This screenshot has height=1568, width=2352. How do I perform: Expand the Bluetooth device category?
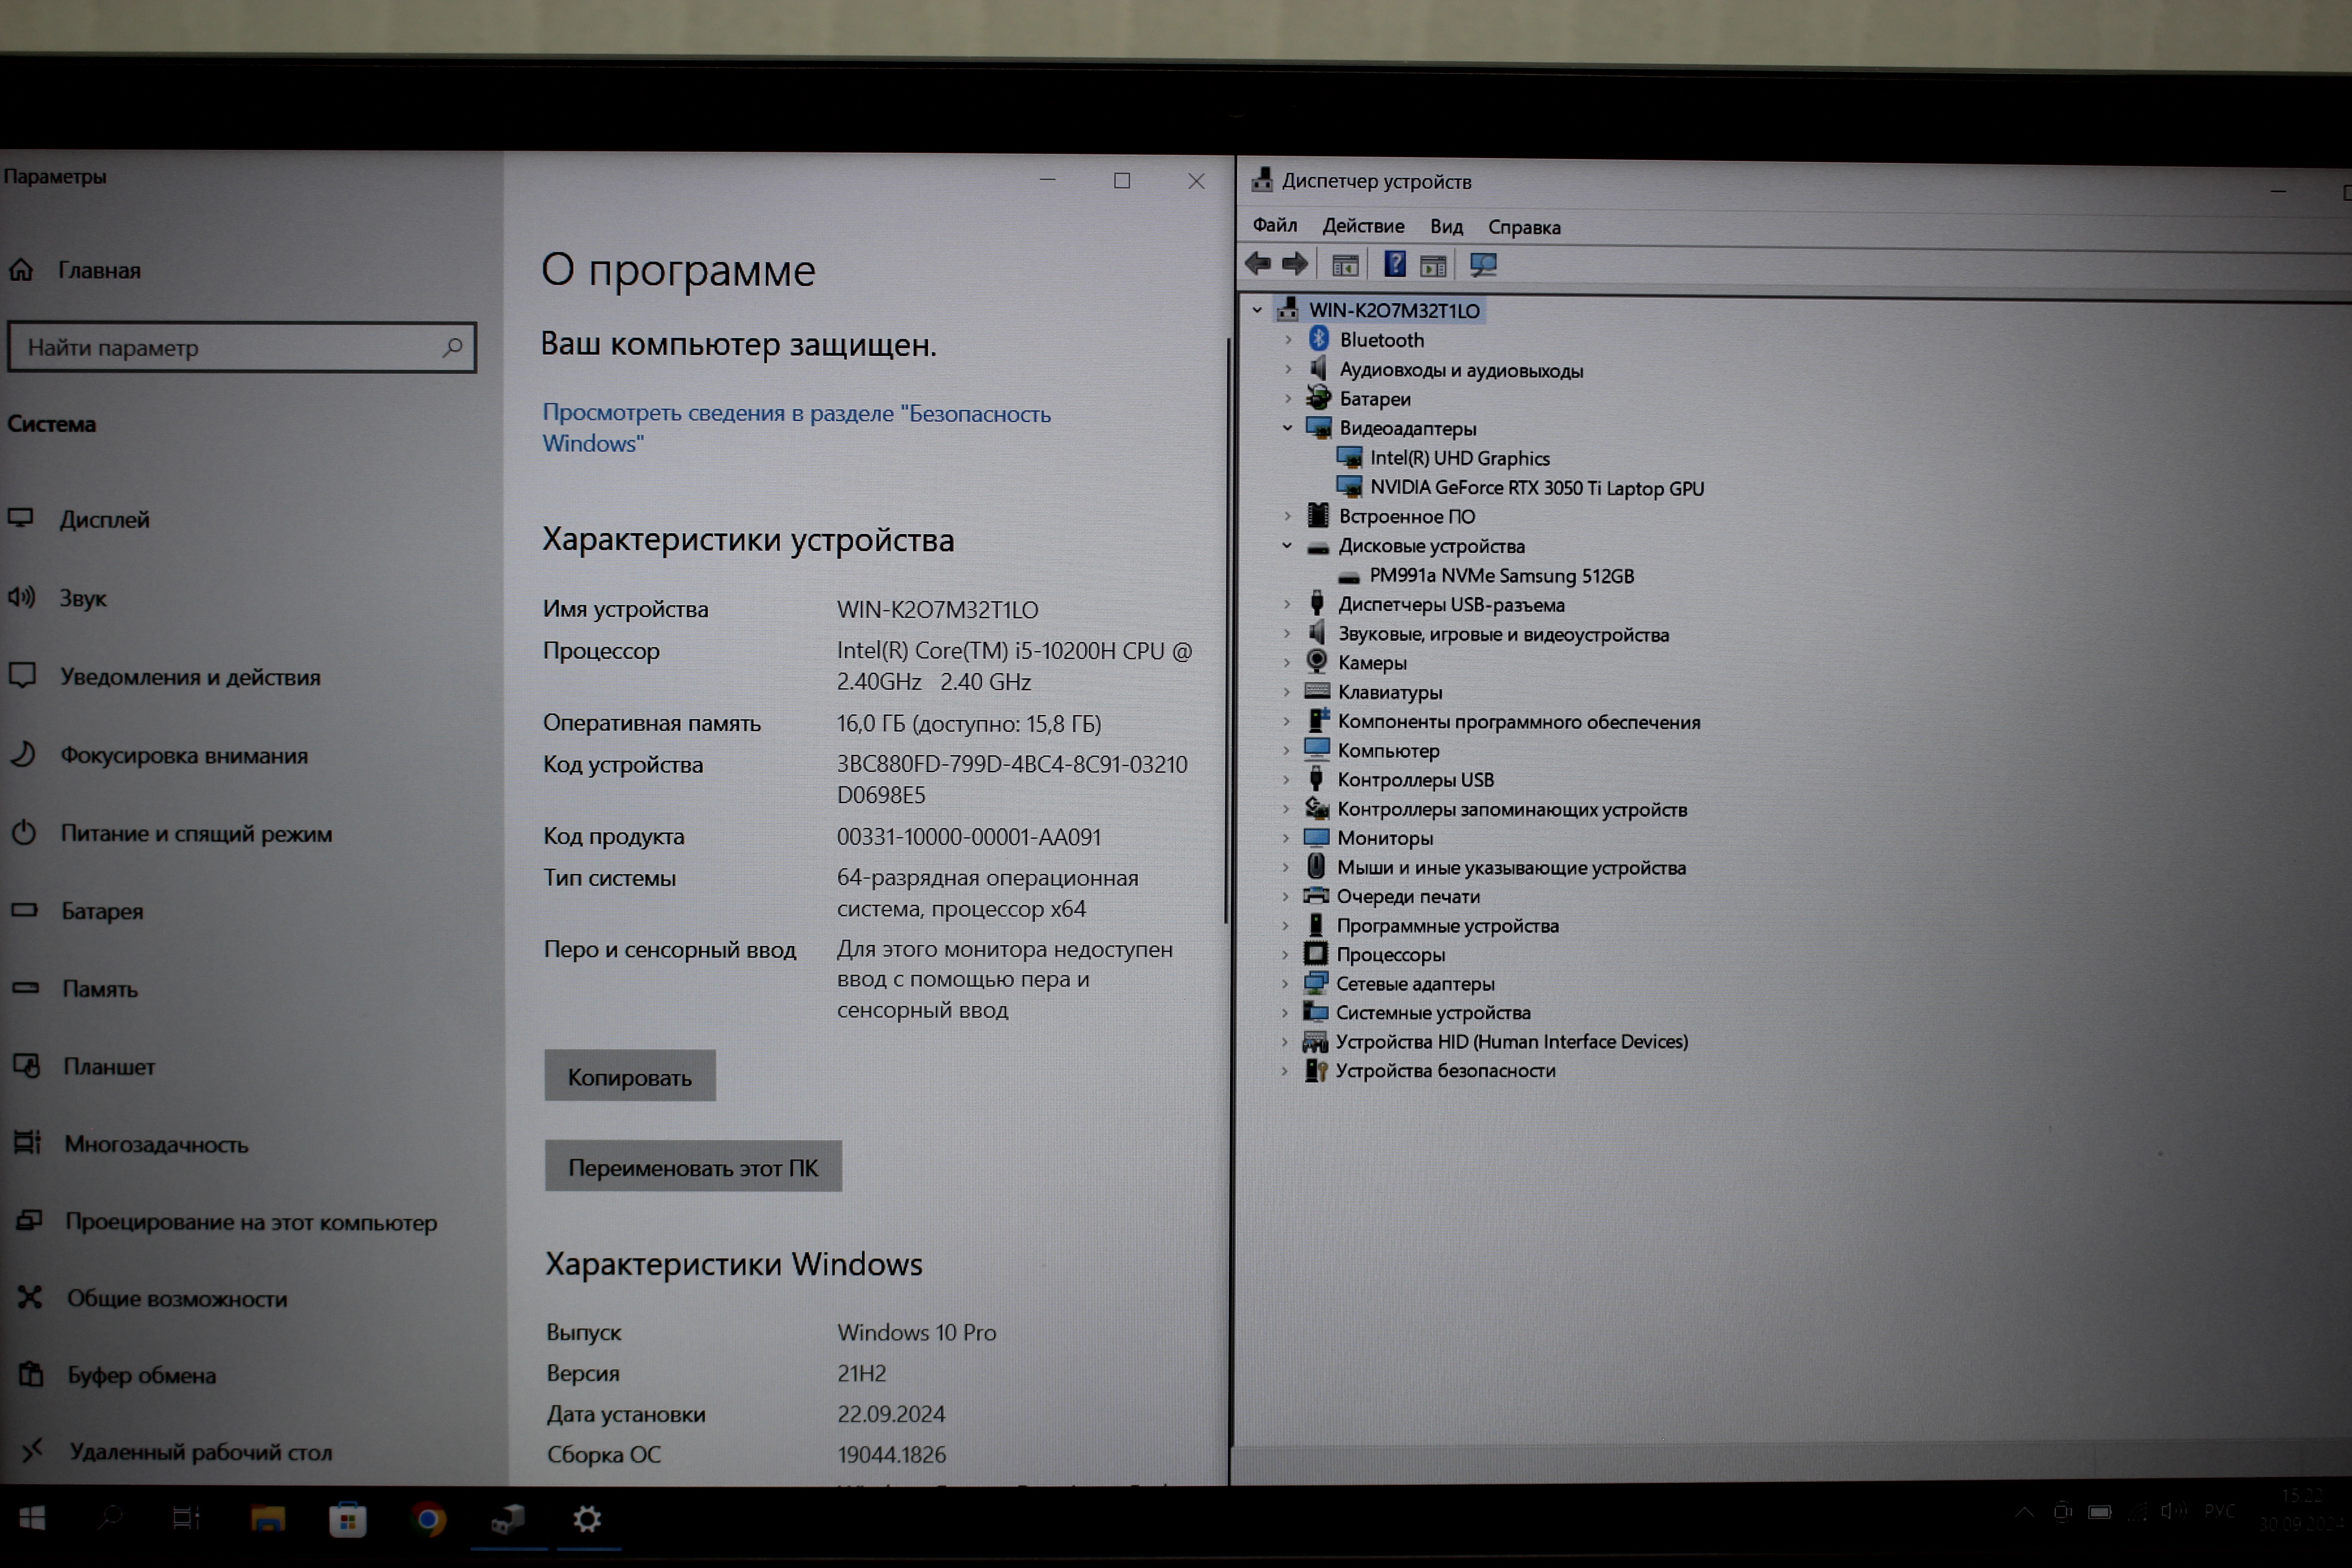(x=1288, y=340)
